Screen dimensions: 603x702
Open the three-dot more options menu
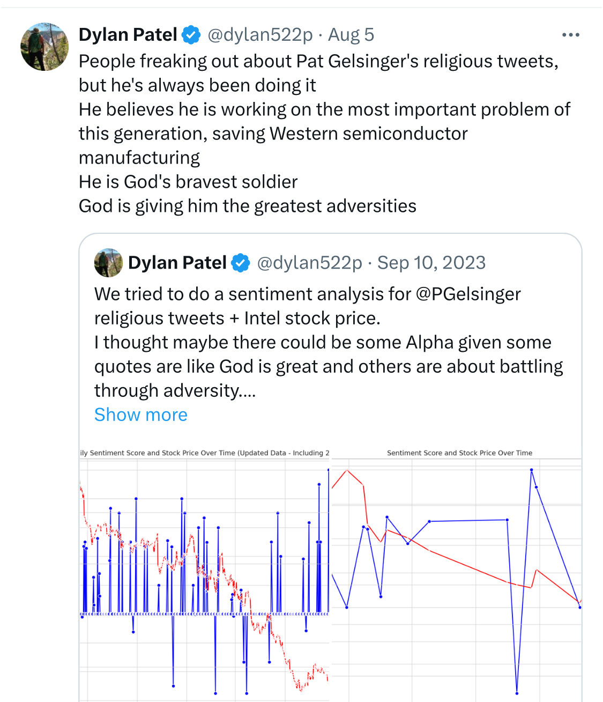[570, 35]
